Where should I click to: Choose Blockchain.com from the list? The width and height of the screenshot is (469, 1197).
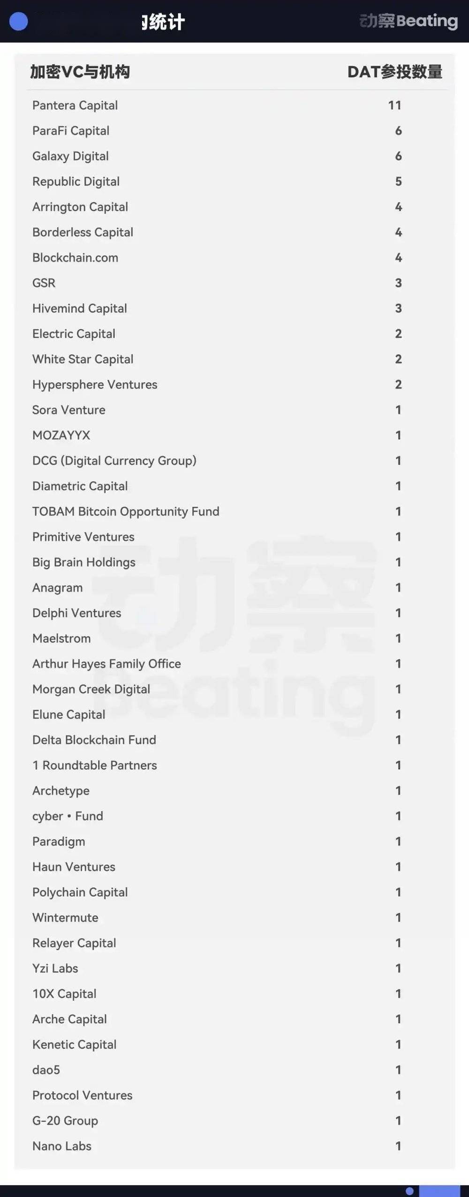pos(75,258)
